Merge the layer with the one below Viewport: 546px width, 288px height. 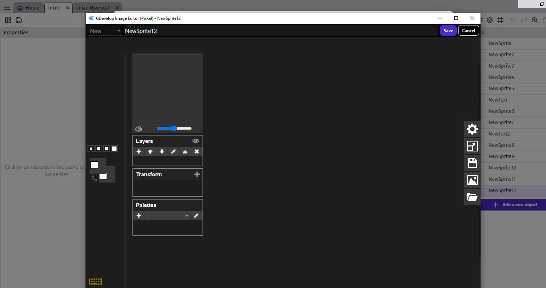pyautogui.click(x=185, y=151)
